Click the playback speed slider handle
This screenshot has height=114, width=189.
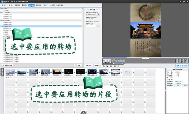[107, 63]
